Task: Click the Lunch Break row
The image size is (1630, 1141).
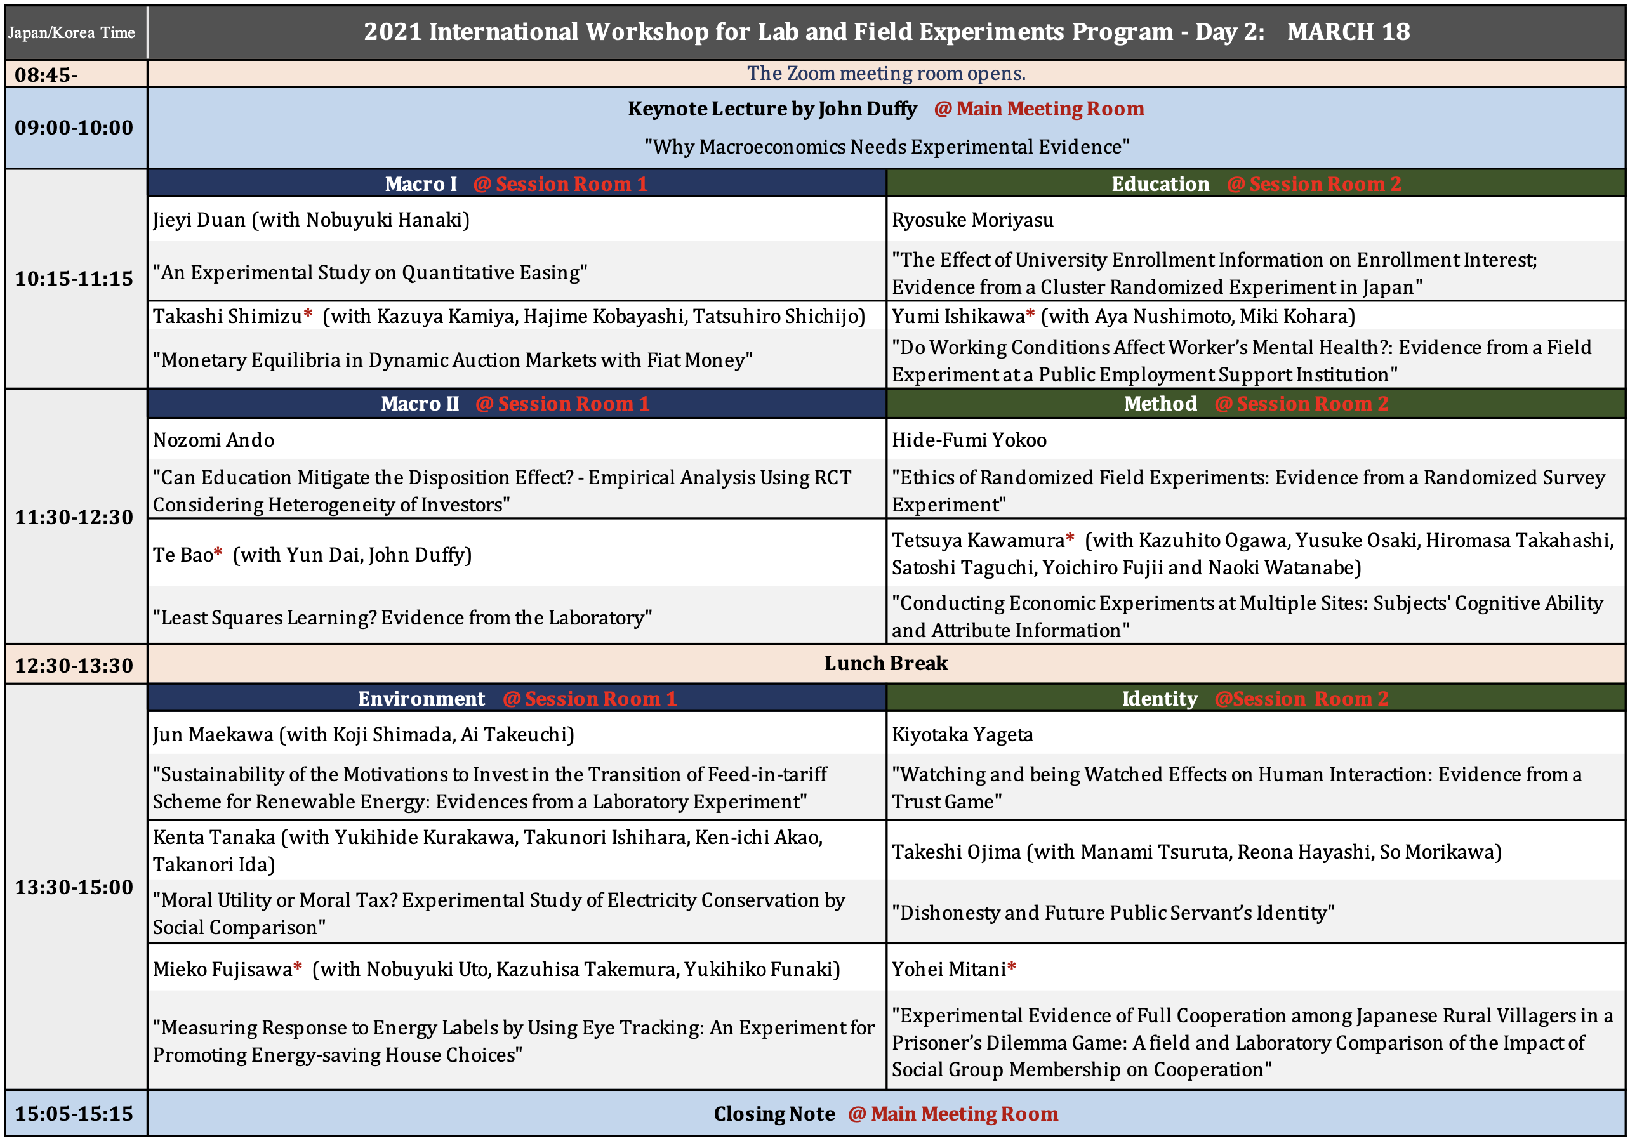Action: [x=885, y=663]
